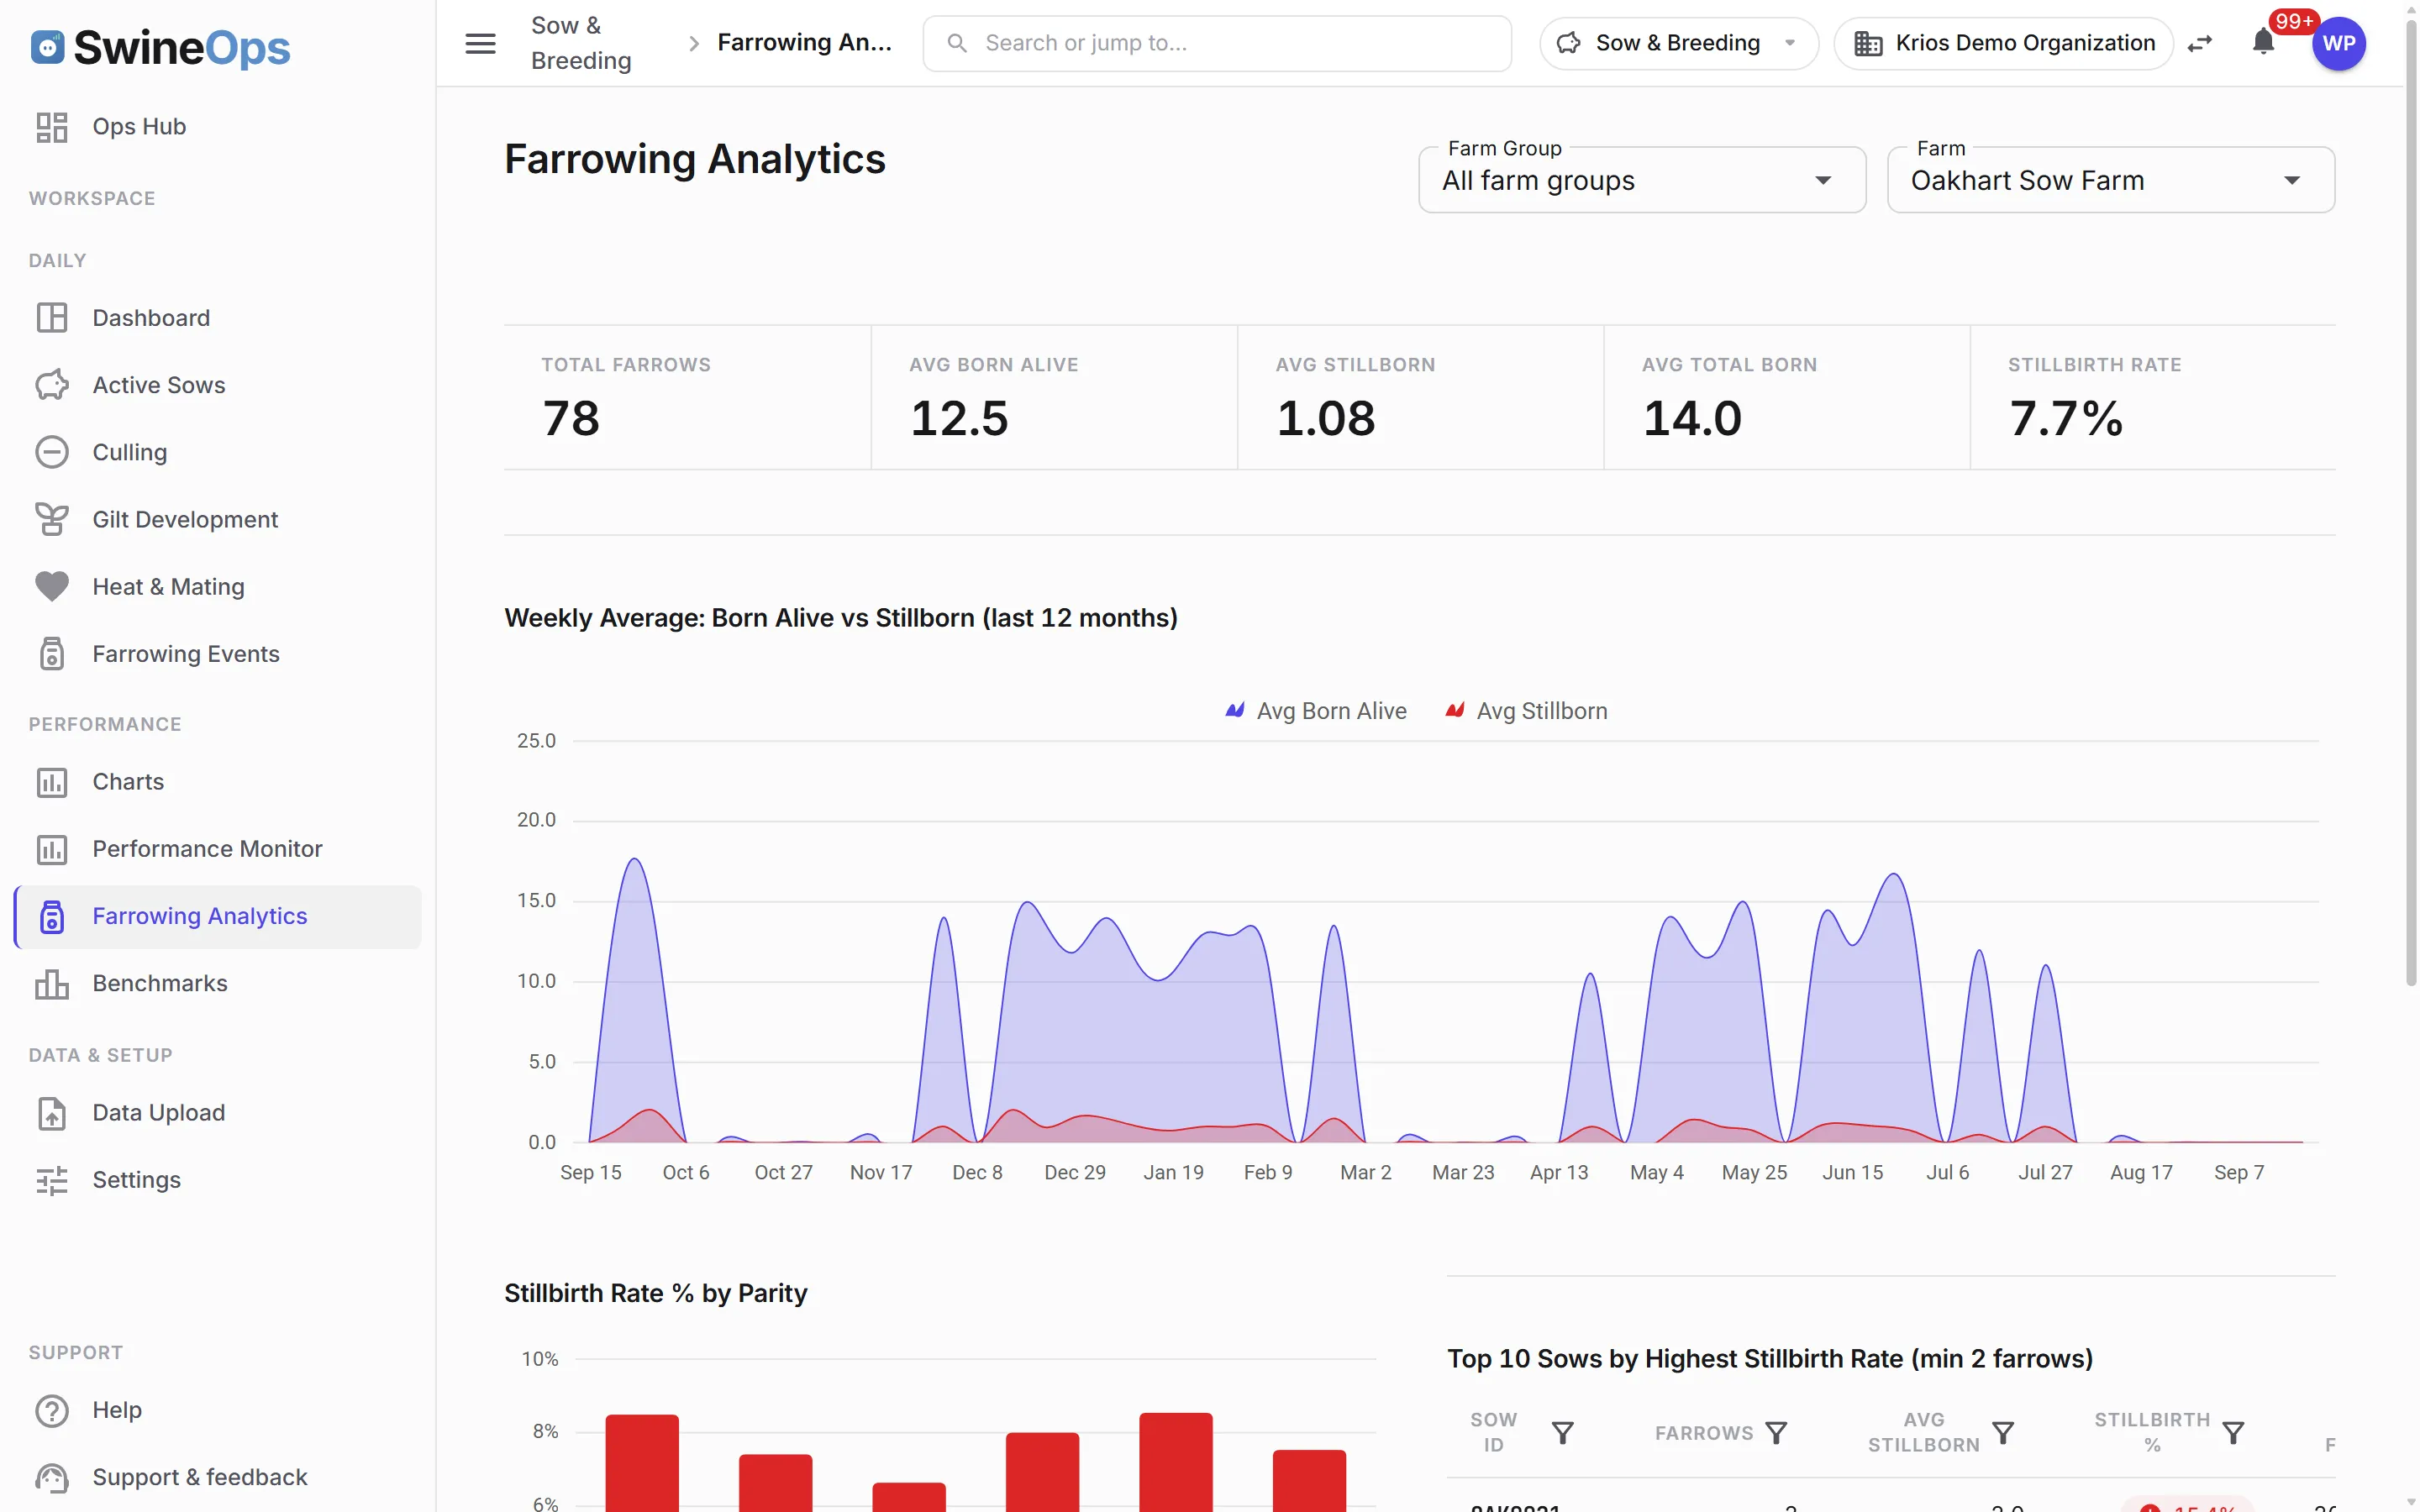Viewport: 2420px width, 1512px height.
Task: Expand the Sow & Breeding module selector
Action: [1678, 43]
